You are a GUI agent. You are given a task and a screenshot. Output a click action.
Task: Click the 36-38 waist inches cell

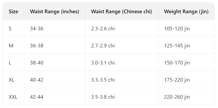pyautogui.click(x=37, y=46)
